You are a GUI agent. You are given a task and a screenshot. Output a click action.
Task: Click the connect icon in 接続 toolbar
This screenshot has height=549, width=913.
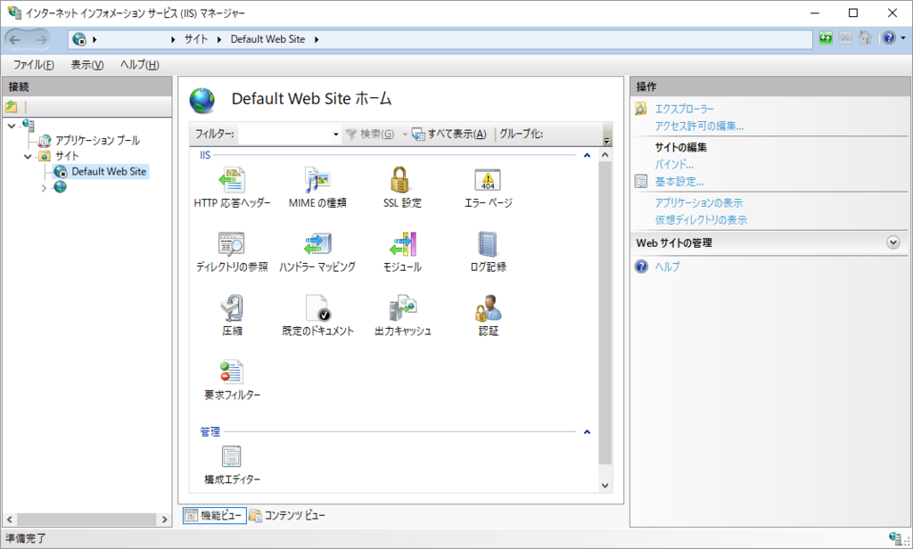pos(11,107)
